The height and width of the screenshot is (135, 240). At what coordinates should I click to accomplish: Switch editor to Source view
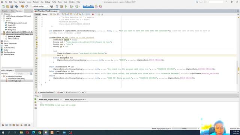37,14
